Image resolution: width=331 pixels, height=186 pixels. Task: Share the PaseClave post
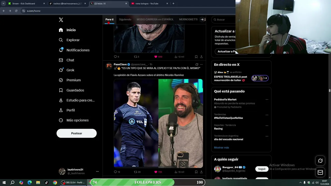point(201,172)
